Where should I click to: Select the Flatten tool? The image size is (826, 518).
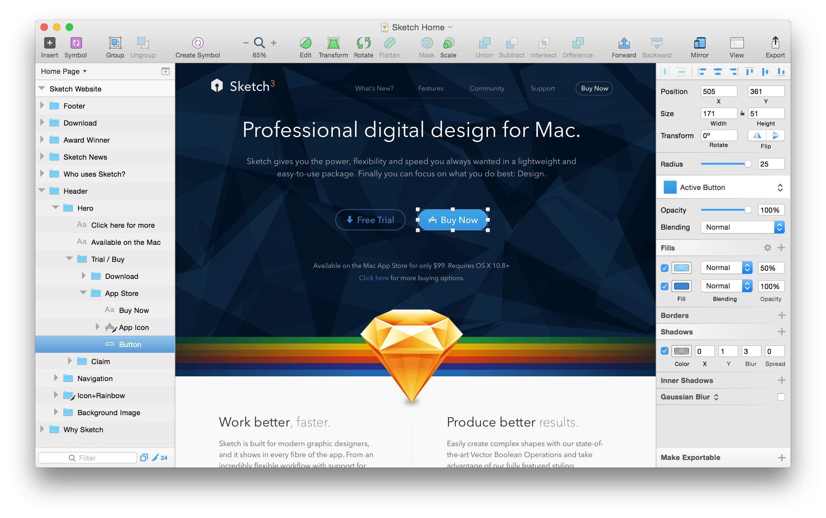[390, 43]
